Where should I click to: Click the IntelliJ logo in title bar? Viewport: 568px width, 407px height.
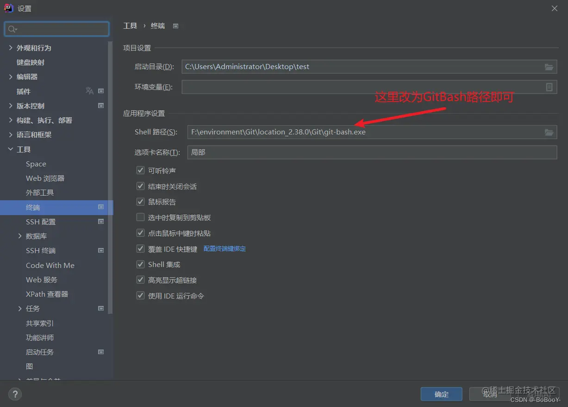[8, 8]
